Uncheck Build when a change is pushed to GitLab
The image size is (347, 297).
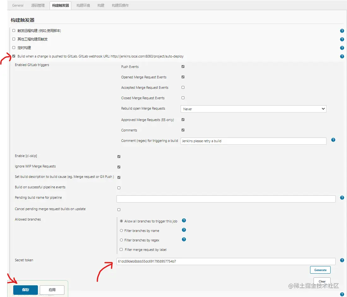14,56
